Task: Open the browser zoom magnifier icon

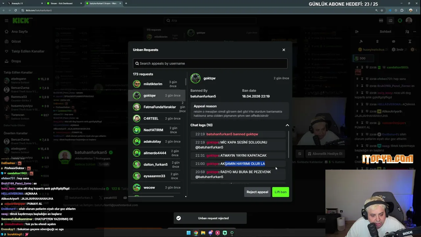Action: click(376, 10)
